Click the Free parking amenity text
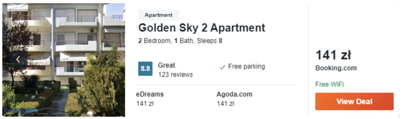404x119 pixels. point(246,67)
